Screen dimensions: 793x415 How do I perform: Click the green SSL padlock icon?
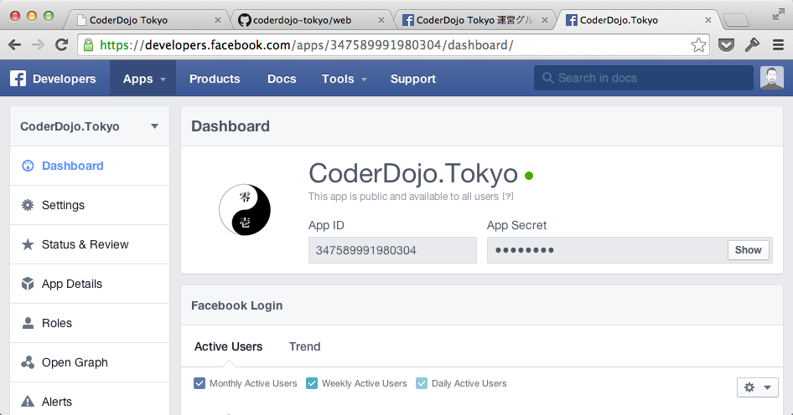pyautogui.click(x=88, y=45)
